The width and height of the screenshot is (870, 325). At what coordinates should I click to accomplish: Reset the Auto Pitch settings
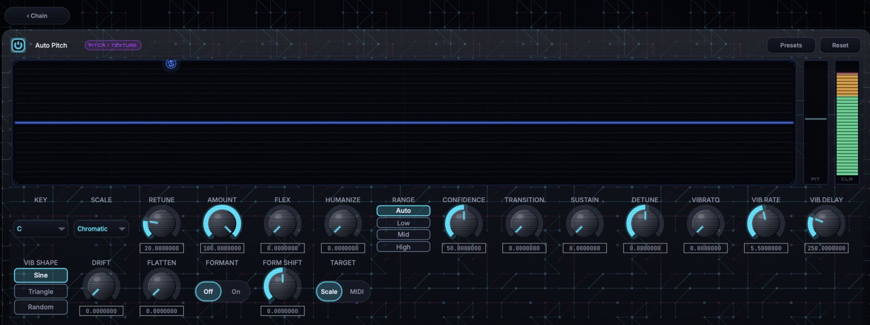(x=840, y=45)
